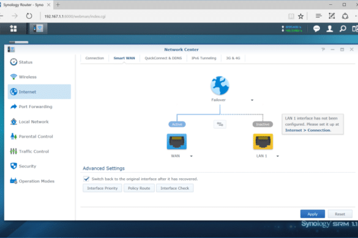Screen dimensions: 358x238
Task: Open browser reading view icon
Action: point(291,16)
